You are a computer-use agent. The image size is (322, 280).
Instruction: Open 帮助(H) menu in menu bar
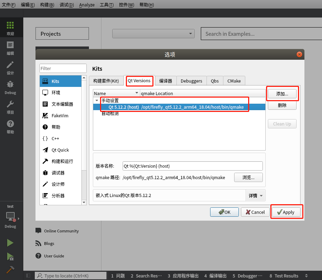(x=146, y=5)
